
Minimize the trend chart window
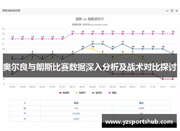(x=167, y=11)
